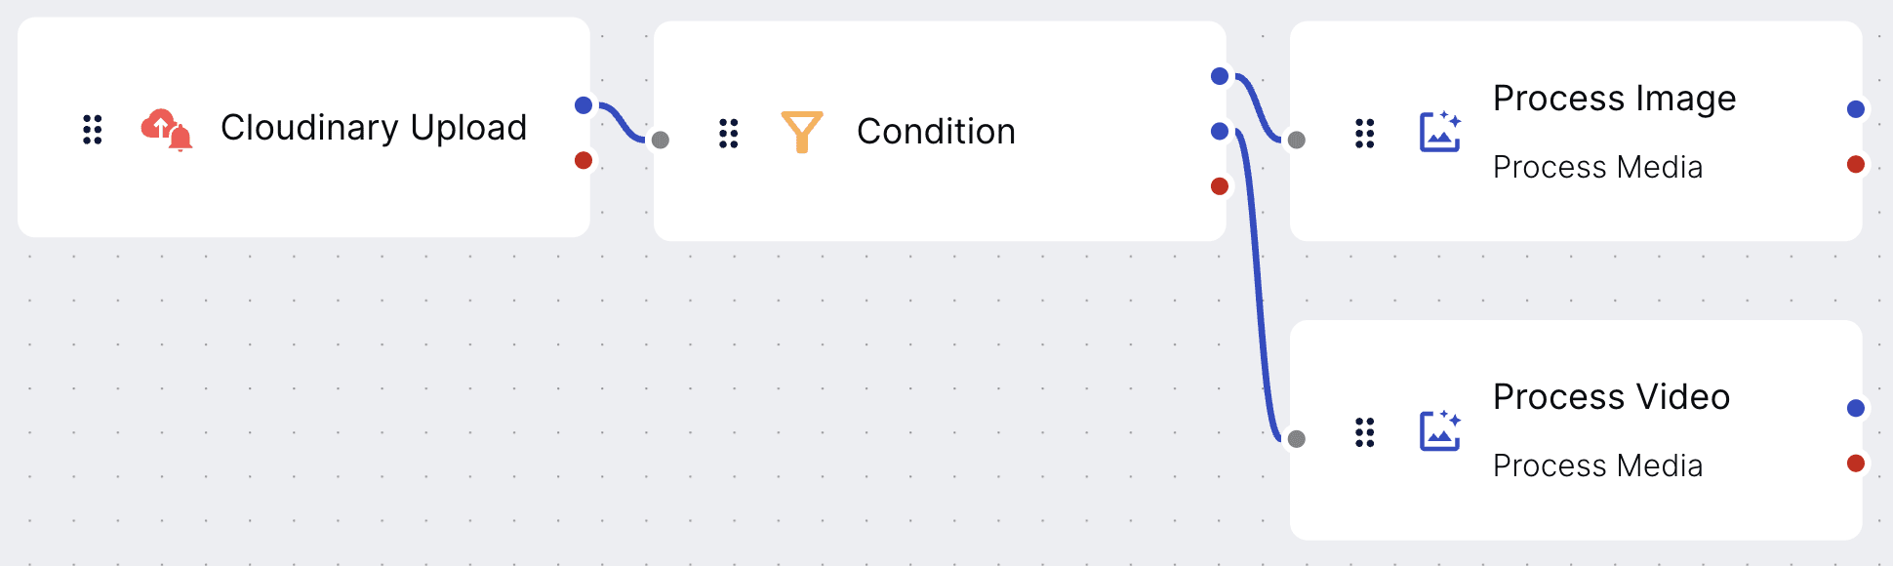Click Cloudinary Upload red error port
This screenshot has width=1893, height=566.
coord(584,160)
